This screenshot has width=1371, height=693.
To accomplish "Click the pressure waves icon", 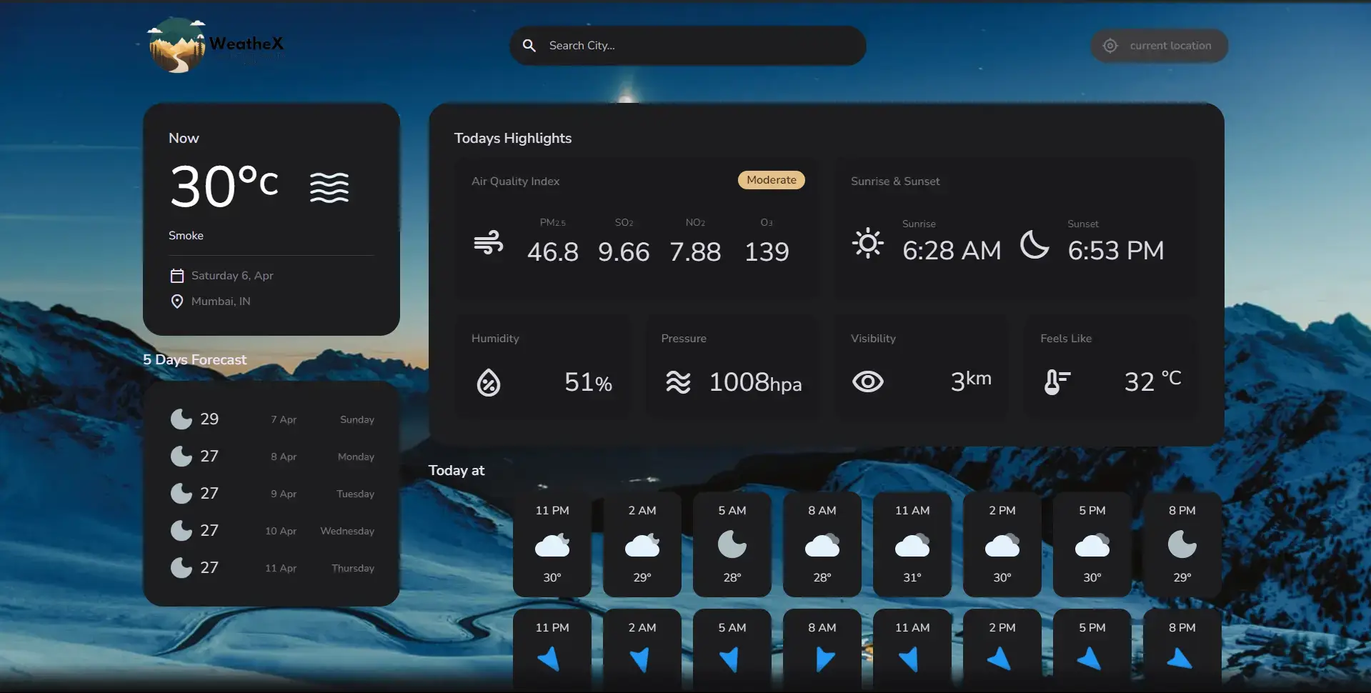I will pos(677,382).
